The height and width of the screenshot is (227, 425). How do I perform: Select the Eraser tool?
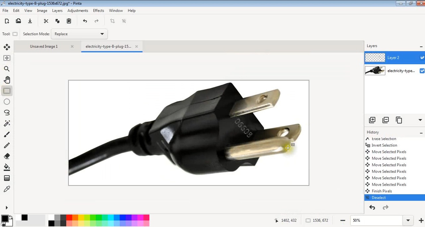[7, 156]
